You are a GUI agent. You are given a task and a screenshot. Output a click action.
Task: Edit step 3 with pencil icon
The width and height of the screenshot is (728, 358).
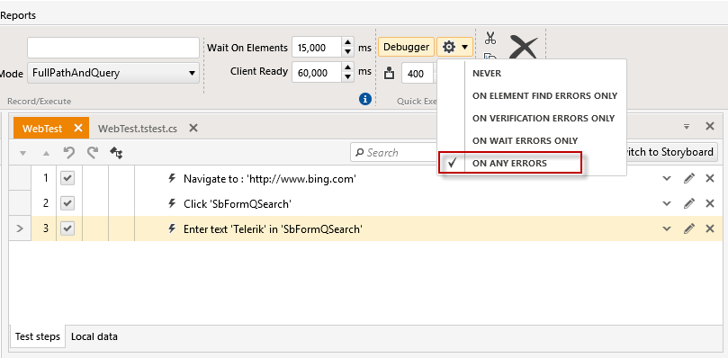pos(689,228)
